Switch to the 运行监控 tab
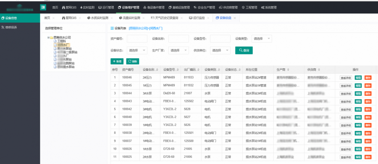This screenshot has height=164, width=378. (197, 18)
